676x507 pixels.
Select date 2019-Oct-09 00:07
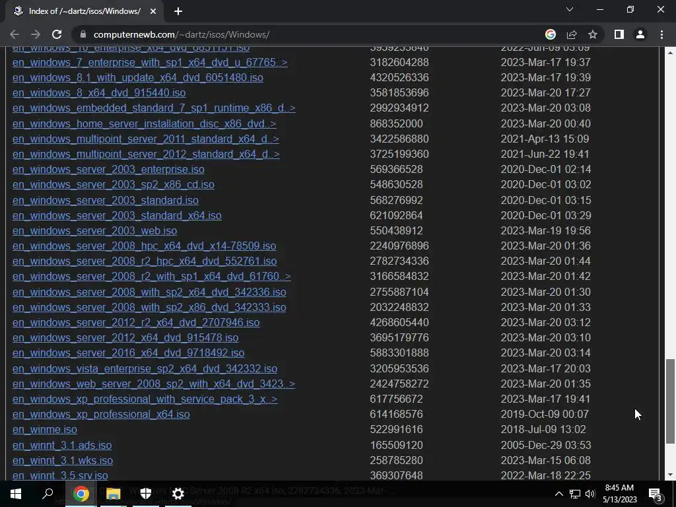click(x=545, y=415)
